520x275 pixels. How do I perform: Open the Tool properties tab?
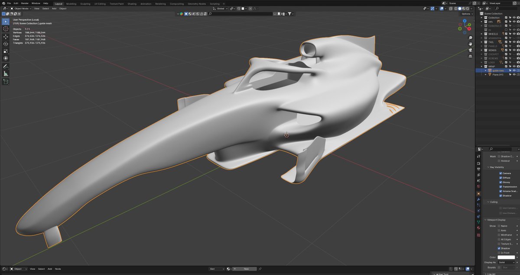coord(478,156)
